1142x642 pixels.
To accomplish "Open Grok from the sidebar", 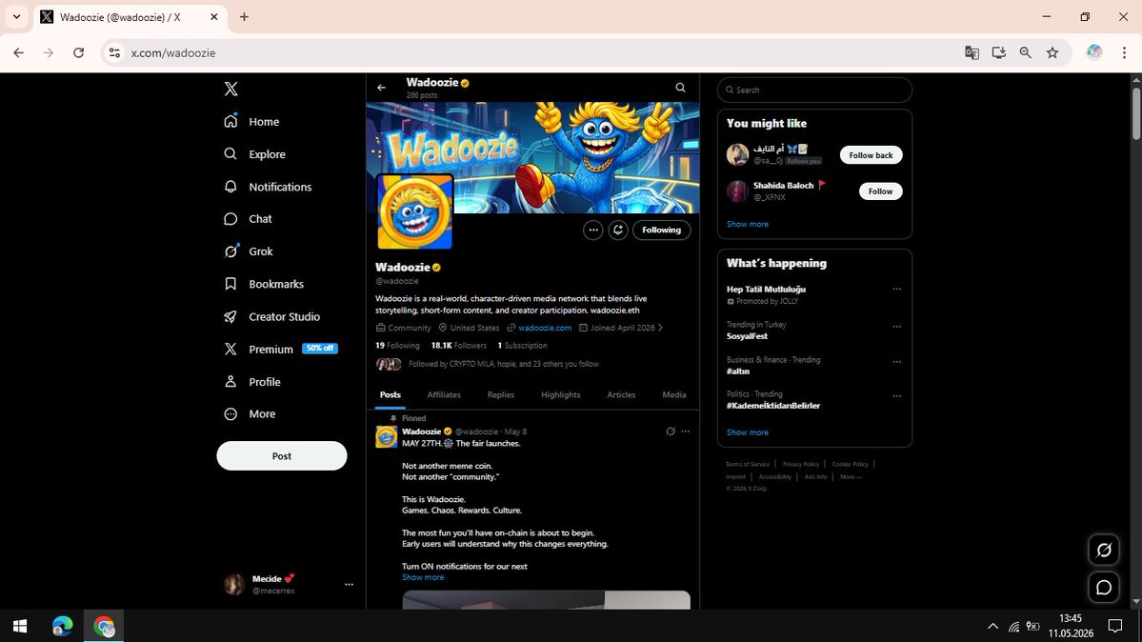I will [x=249, y=251].
